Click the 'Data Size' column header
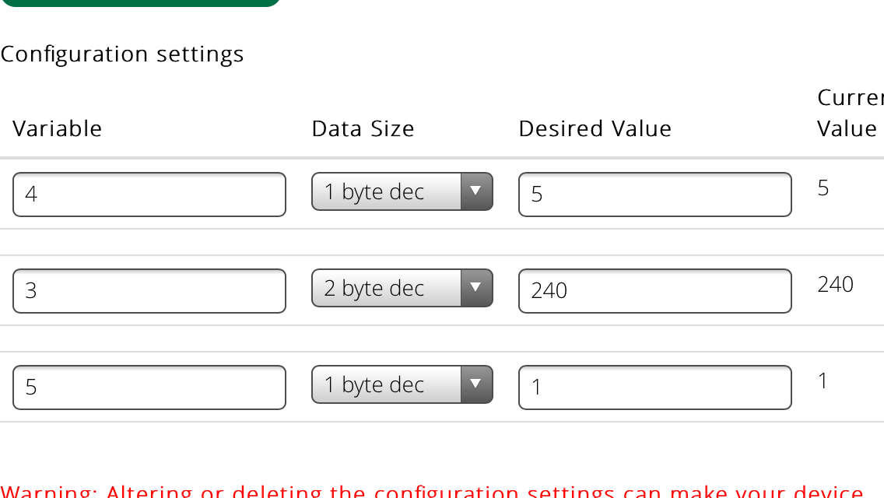This screenshot has height=498, width=884. [363, 128]
